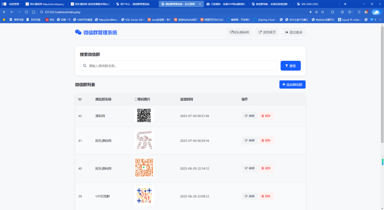Open the QR code thumbnail for 源码网
Viewport: 384px width, 210px height.
click(x=144, y=115)
